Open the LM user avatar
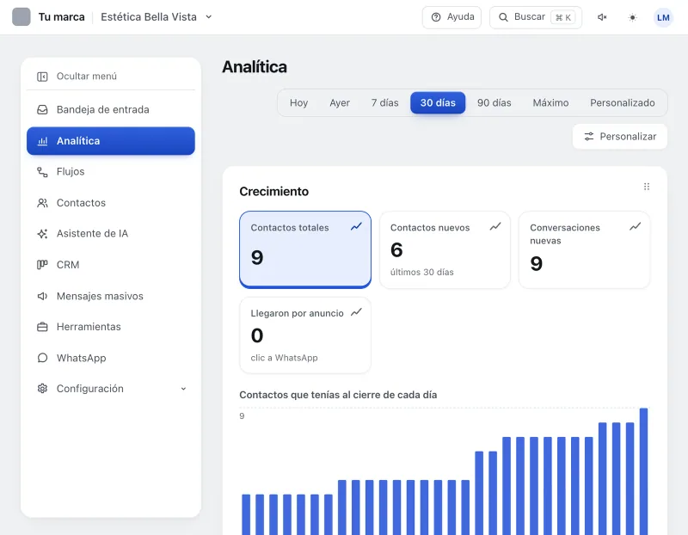 (663, 17)
